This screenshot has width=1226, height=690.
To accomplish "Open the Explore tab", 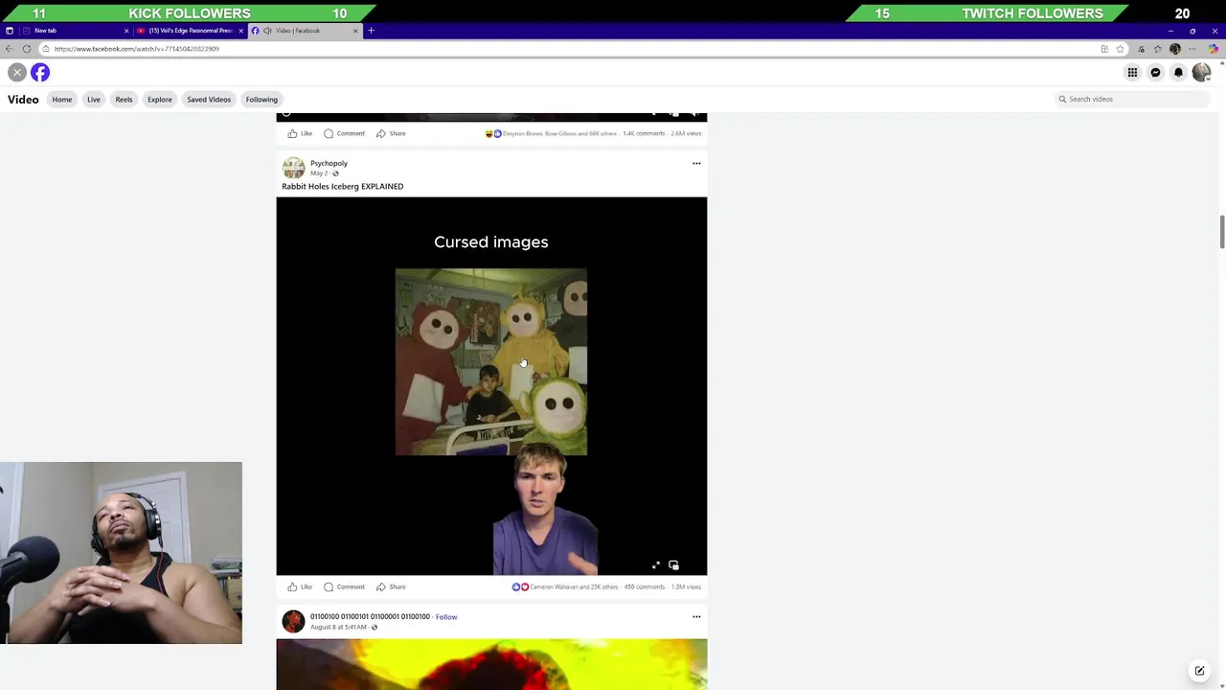I will (160, 99).
